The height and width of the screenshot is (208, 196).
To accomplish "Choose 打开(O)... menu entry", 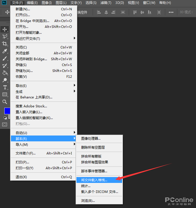I will point(44,15).
